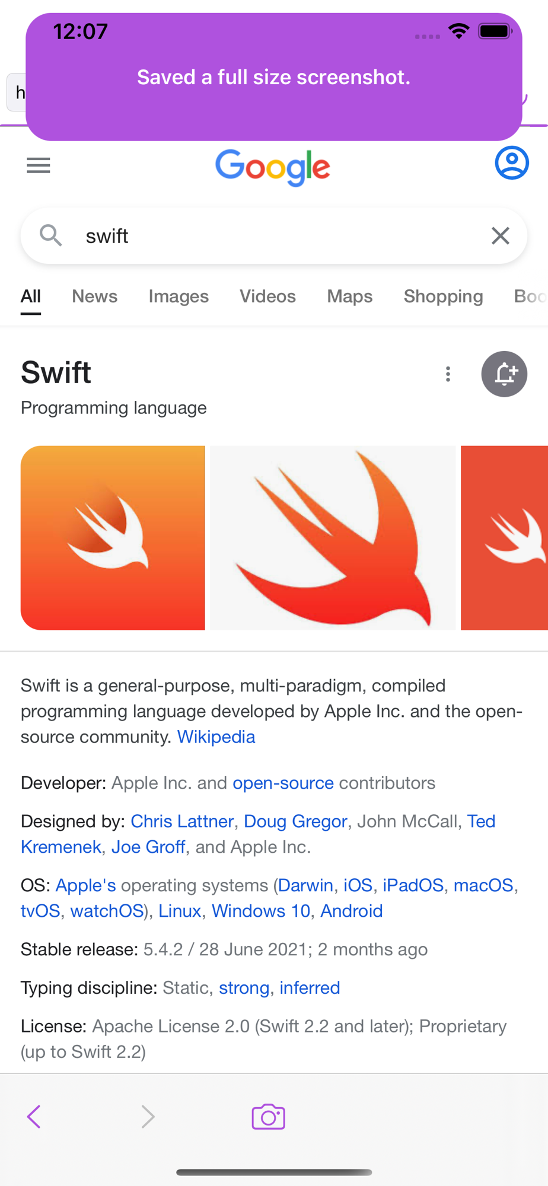
Task: Tap the Saved a full size screenshot banner
Action: [x=274, y=77]
